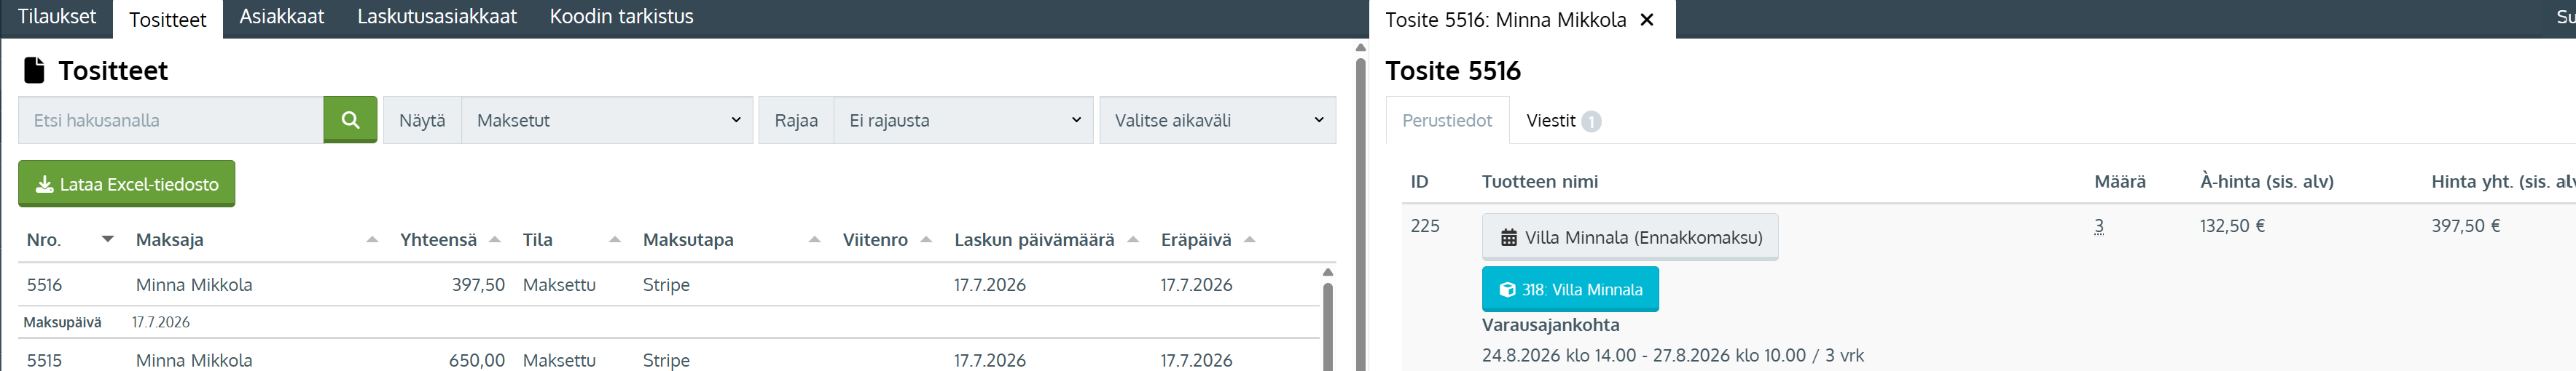Open the Näytä Maksetut dropdown
2576x371 pixels.
pyautogui.click(x=607, y=120)
